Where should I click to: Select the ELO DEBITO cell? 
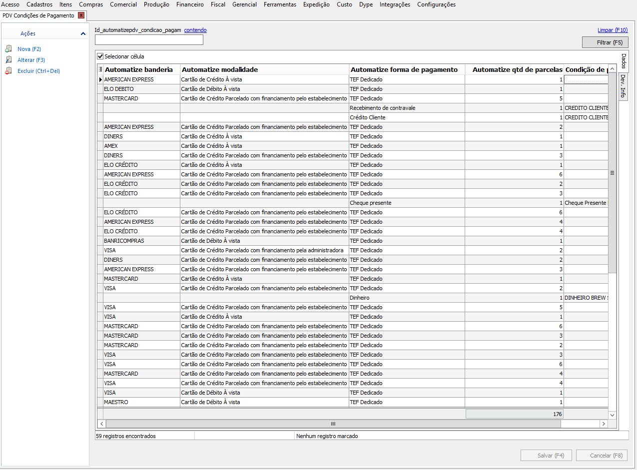point(141,89)
